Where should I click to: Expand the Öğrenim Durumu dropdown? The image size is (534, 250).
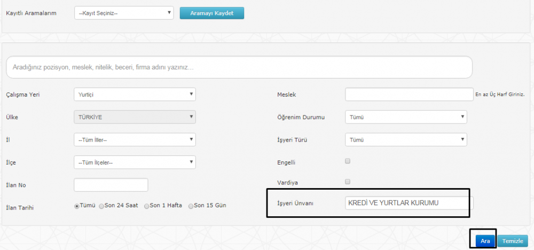click(x=406, y=117)
